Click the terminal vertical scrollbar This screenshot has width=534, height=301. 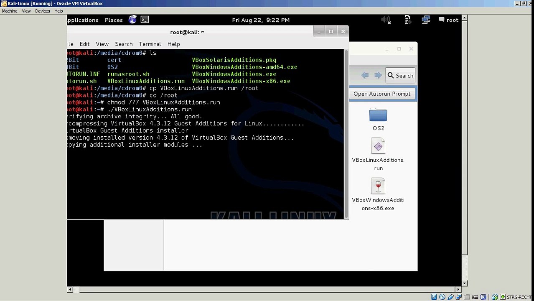pyautogui.click(x=346, y=134)
